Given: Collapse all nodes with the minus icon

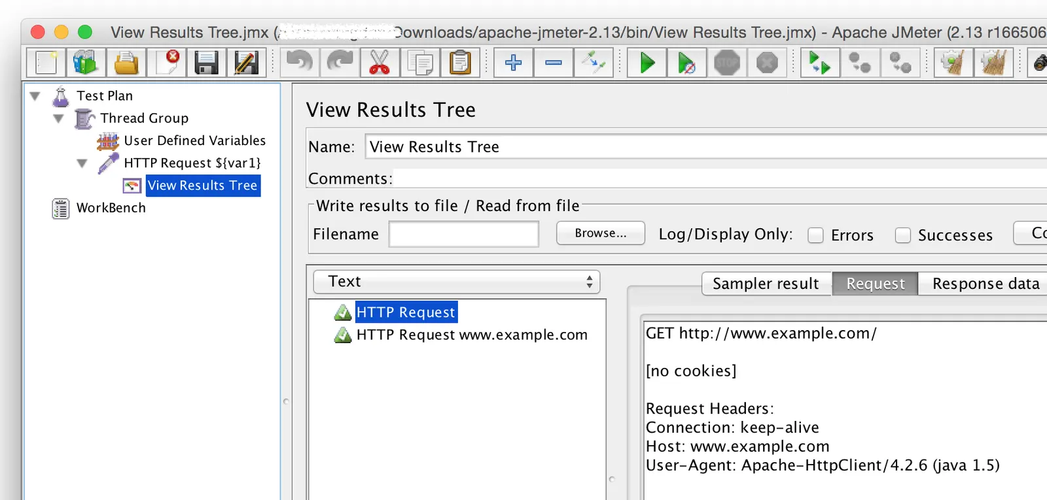Looking at the screenshot, I should click(554, 63).
